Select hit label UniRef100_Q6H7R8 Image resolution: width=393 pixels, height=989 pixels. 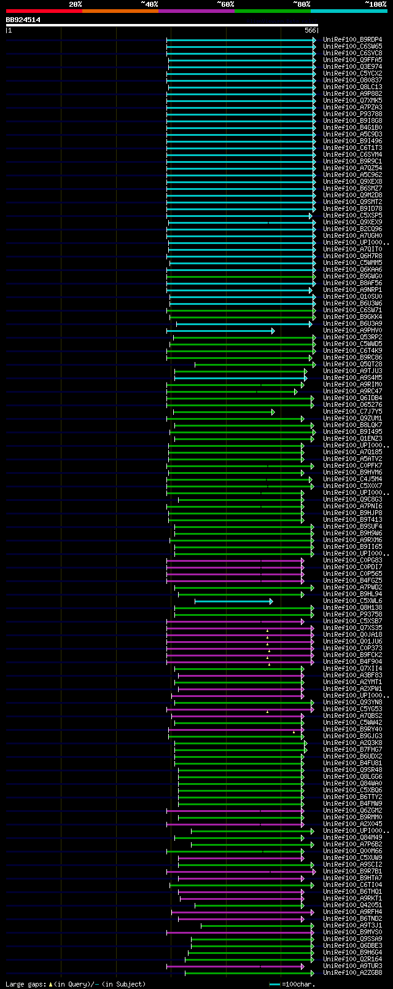coord(352,256)
